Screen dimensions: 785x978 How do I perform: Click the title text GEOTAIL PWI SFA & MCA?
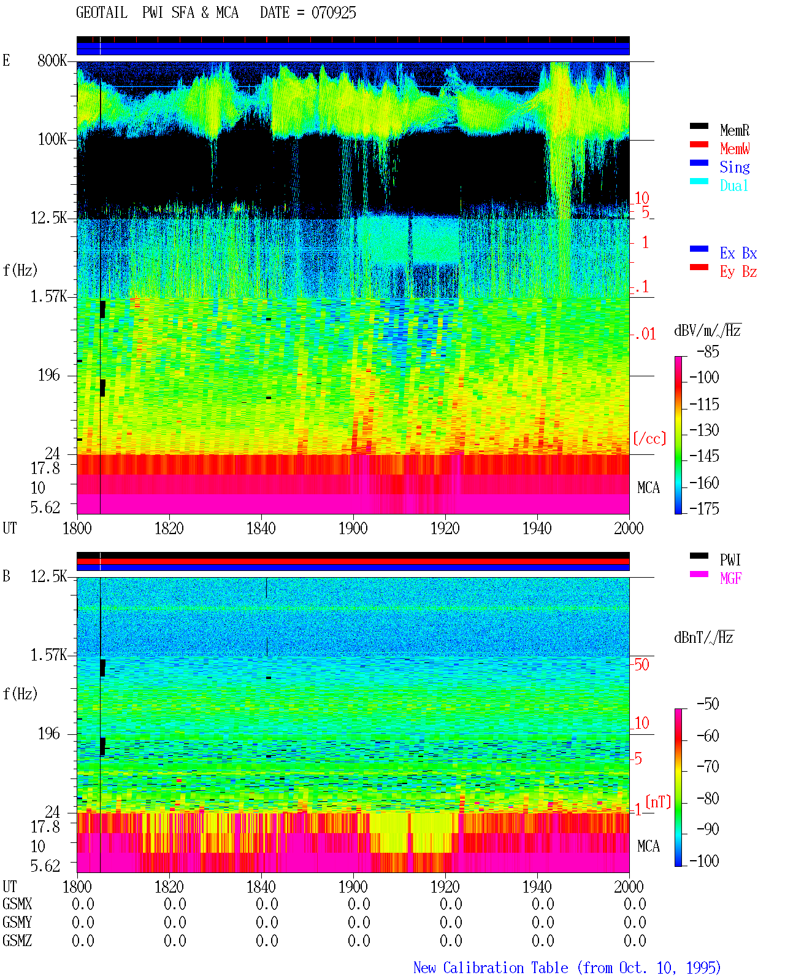click(157, 12)
